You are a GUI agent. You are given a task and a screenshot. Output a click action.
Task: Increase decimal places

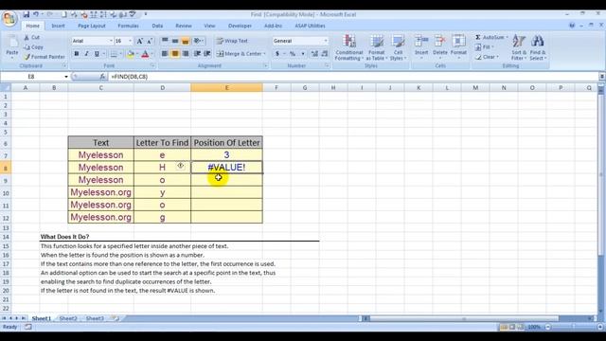click(314, 54)
